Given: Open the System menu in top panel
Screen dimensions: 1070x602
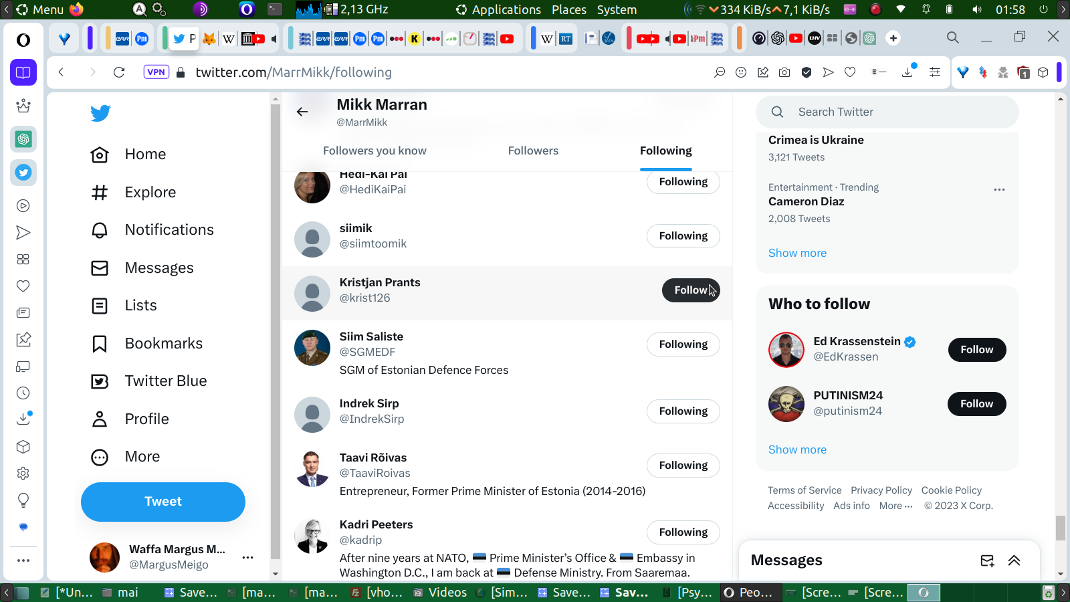Looking at the screenshot, I should (617, 9).
